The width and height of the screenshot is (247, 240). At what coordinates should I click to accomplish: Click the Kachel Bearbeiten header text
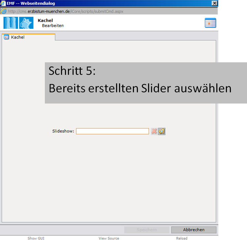click(x=50, y=23)
